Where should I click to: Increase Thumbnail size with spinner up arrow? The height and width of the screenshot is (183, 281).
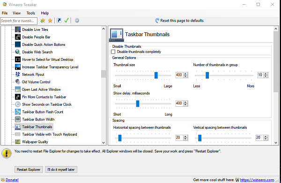(185, 73)
